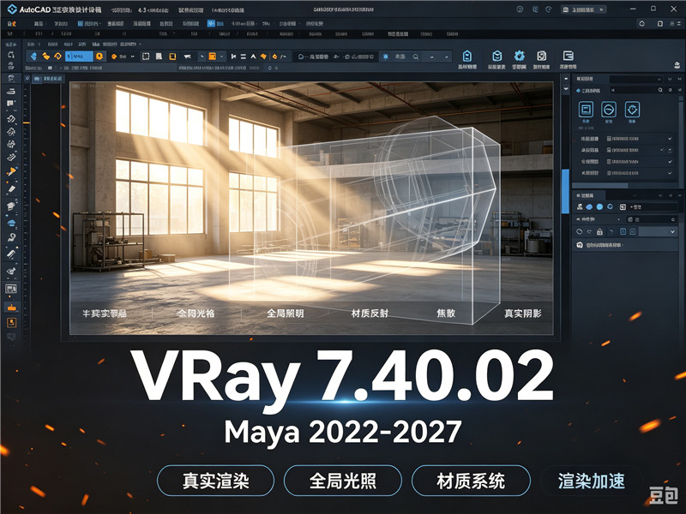
Task: Open dropdown arrow after orange window icon
Action: point(222,57)
